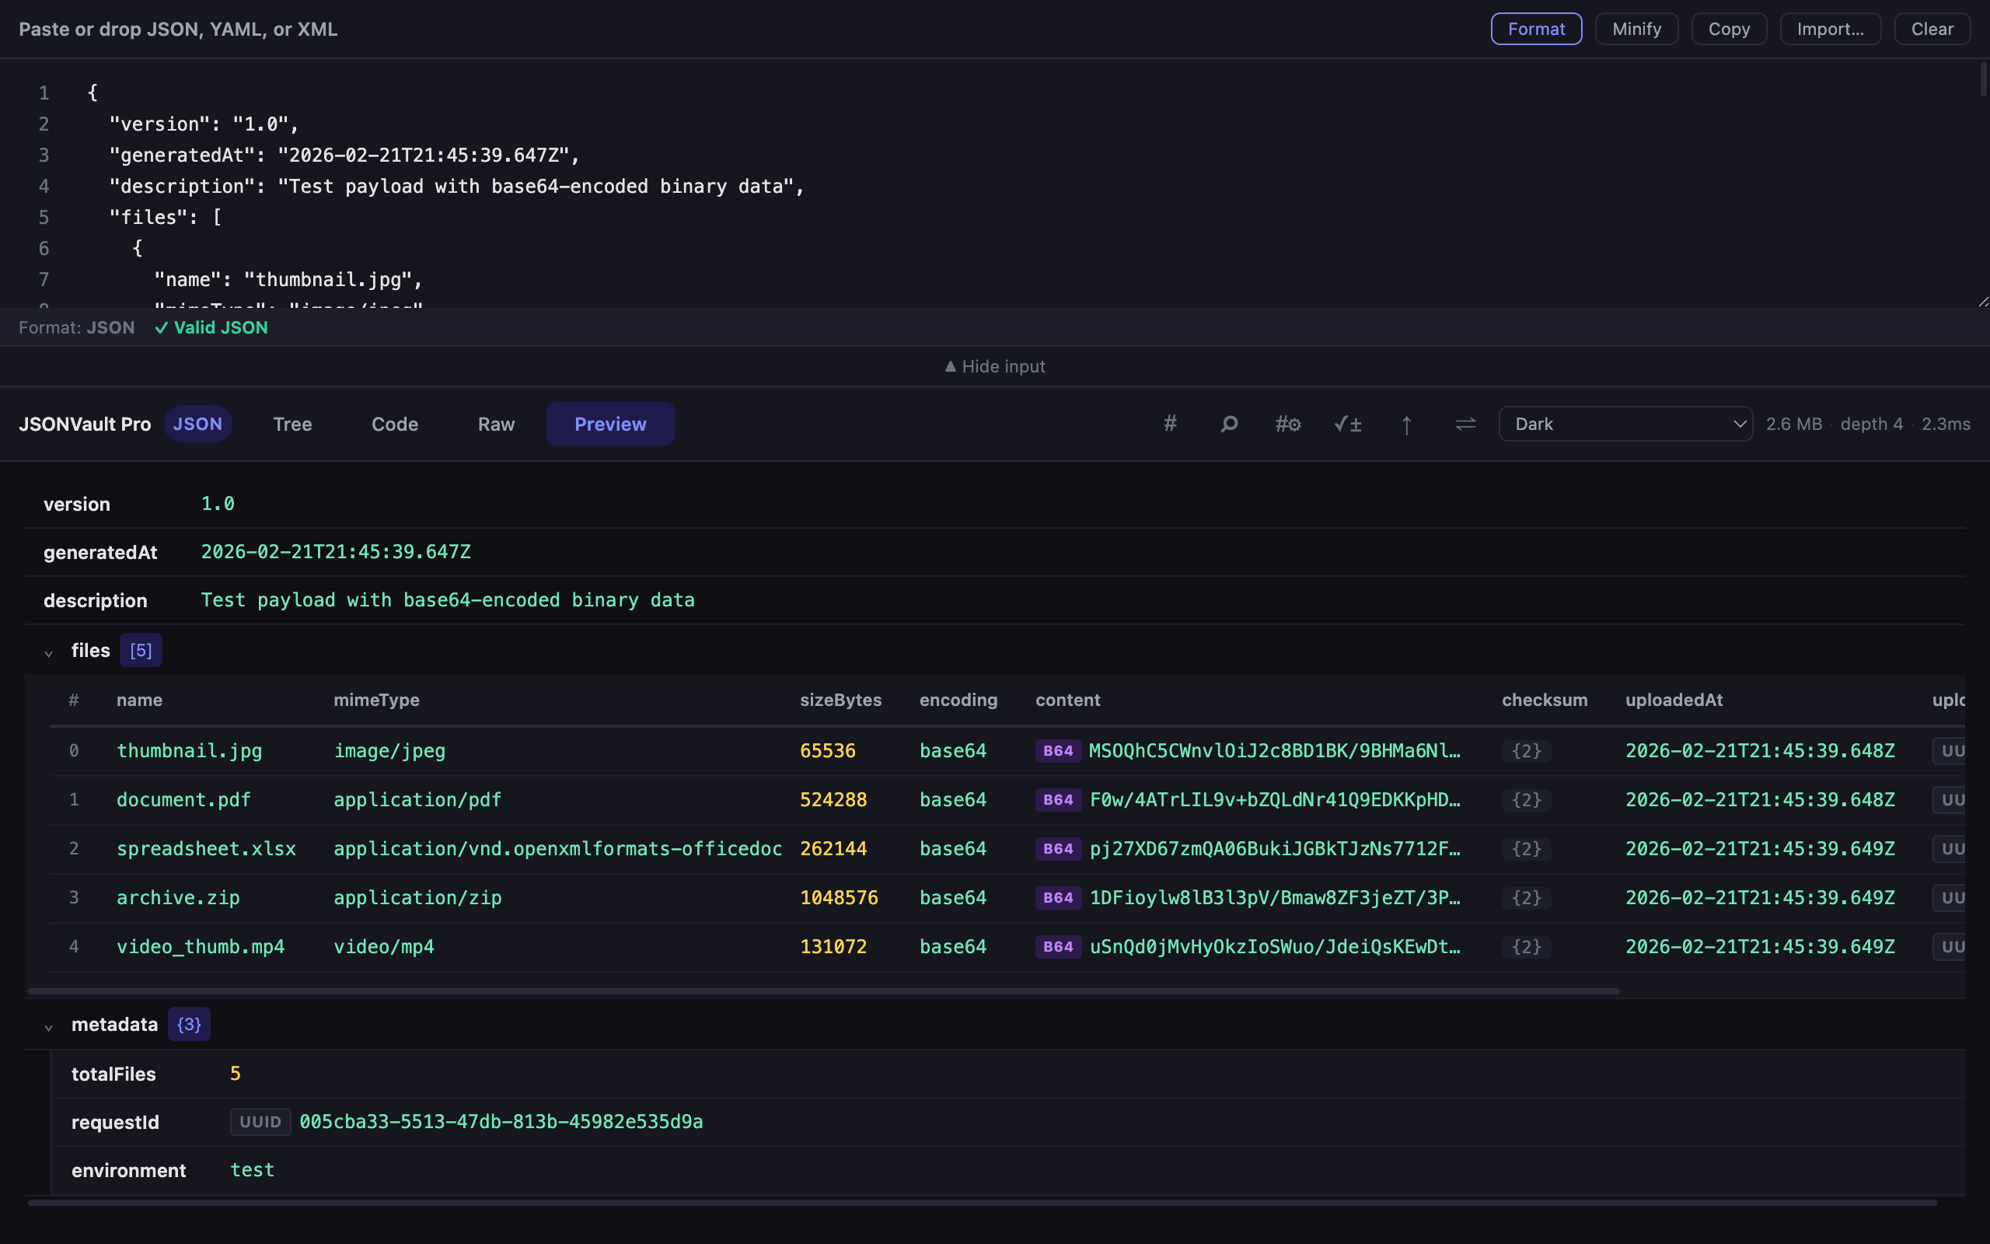Collapse the files array section
Viewport: 1990px width, 1244px height.
click(x=48, y=652)
